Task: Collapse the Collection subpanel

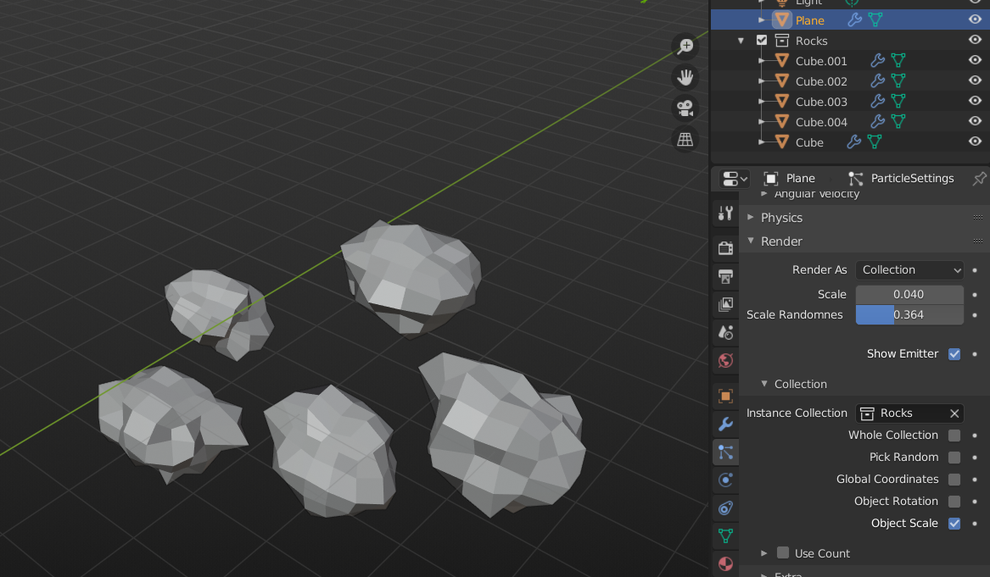Action: point(764,384)
